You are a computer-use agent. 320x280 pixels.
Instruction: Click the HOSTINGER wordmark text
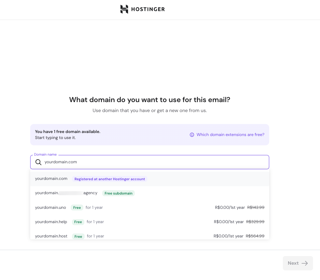148,9
